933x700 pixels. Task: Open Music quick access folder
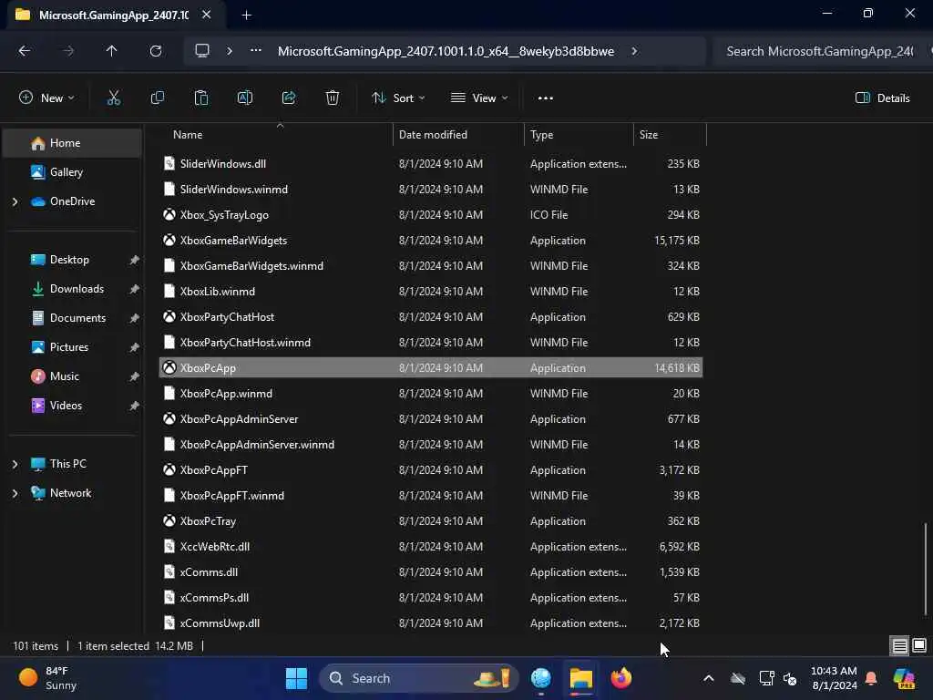point(72,376)
